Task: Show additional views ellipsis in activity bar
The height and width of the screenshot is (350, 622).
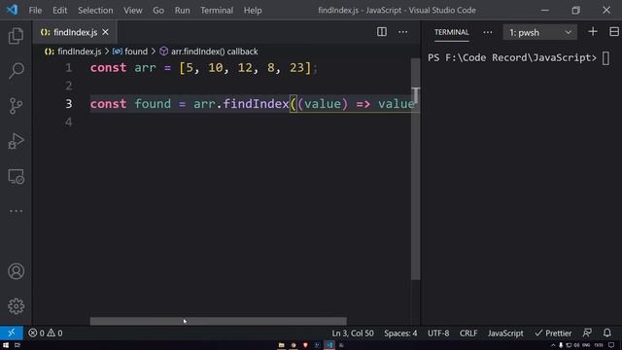Action: [16, 211]
